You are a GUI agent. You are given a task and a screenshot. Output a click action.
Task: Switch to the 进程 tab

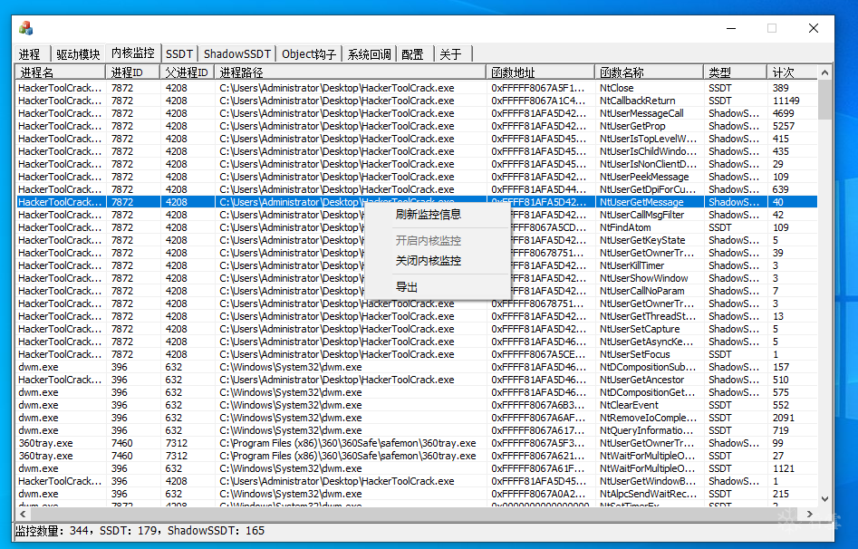coord(30,53)
